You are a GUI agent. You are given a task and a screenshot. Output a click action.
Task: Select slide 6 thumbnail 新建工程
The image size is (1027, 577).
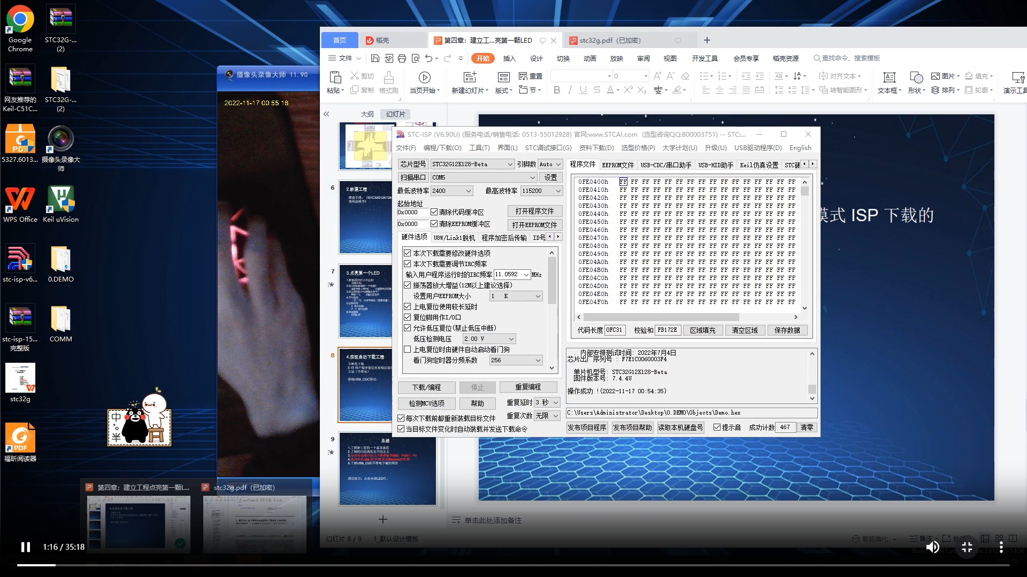365,218
